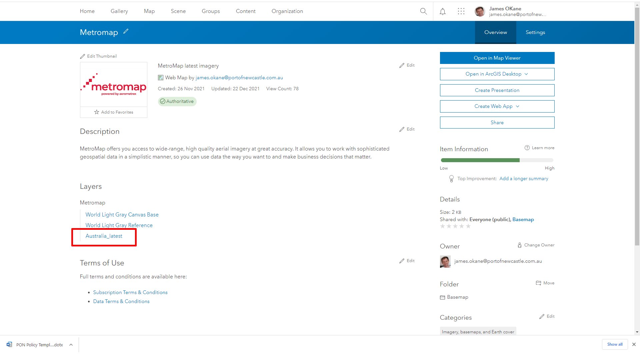Open World Light Gray Reference layer
Screen dimensions: 640x354
tap(119, 225)
